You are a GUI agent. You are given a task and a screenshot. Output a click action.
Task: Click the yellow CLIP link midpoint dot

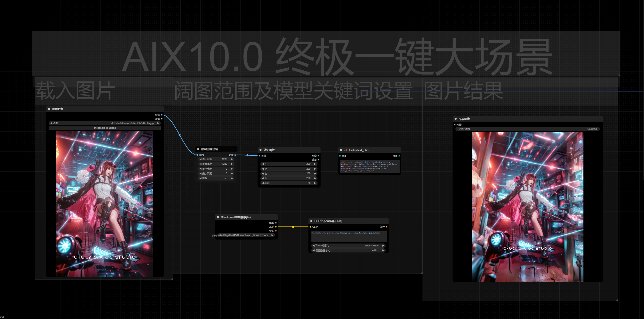tap(293, 227)
